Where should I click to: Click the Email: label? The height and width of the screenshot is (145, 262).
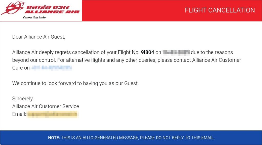point(19,114)
